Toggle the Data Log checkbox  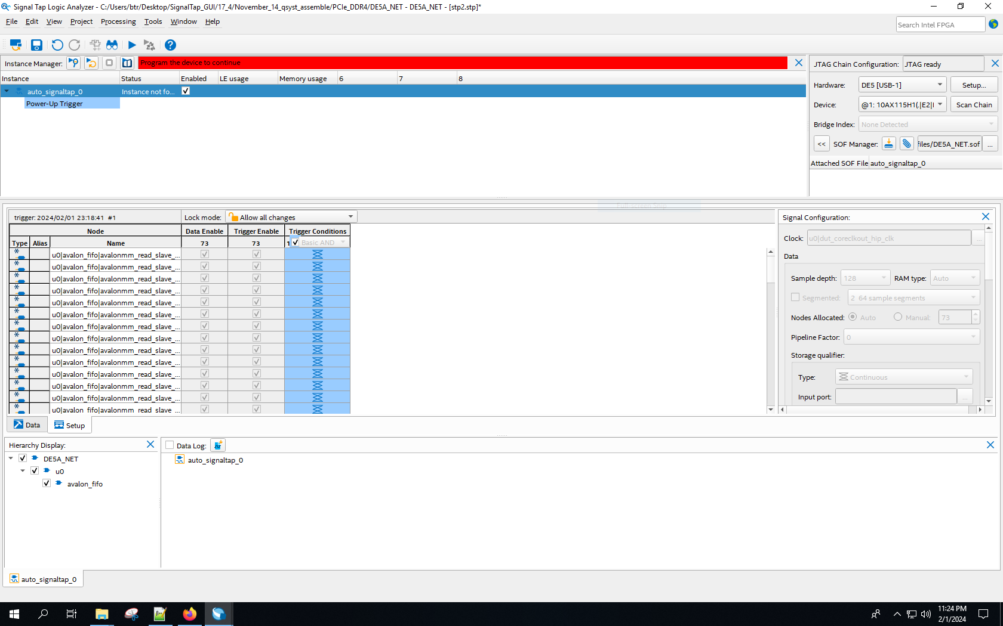170,445
